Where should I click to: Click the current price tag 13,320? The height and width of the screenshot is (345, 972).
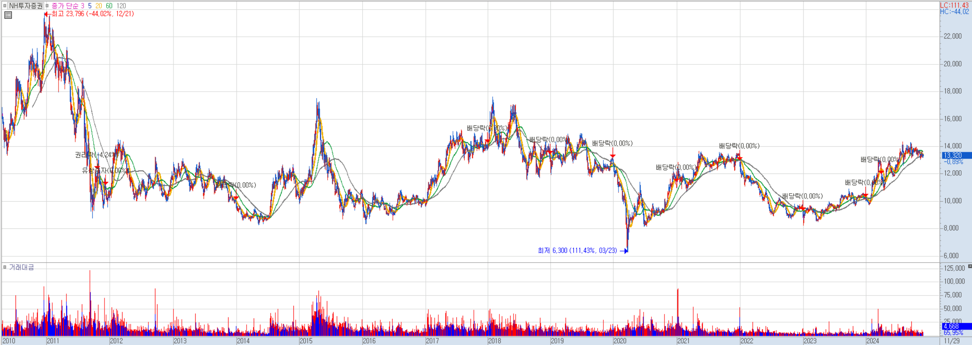coord(957,155)
